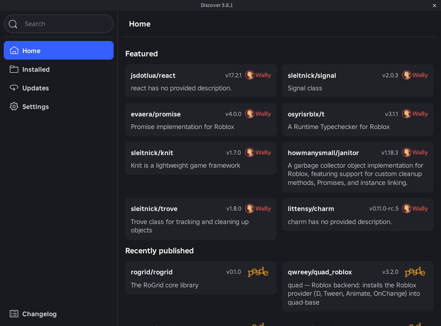Click the search magnifier icon
Image resolution: width=441 pixels, height=326 pixels.
pyautogui.click(x=13, y=24)
